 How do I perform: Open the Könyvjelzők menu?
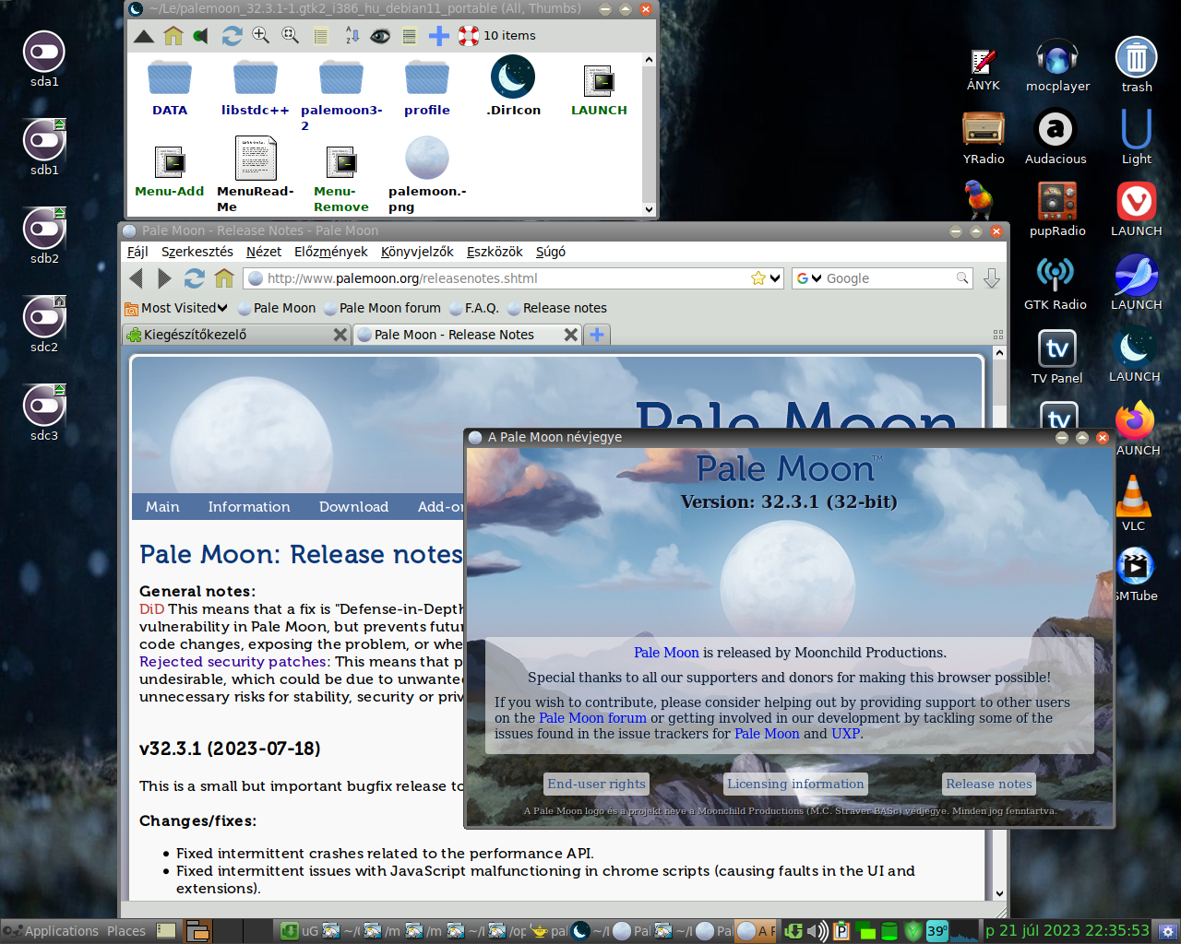(x=417, y=252)
